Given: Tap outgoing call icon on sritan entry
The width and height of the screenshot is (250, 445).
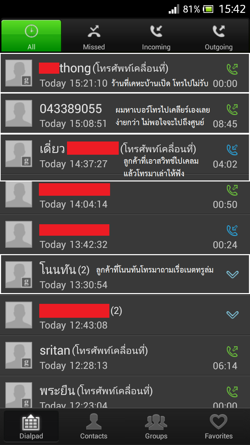Looking at the screenshot, I should [232, 351].
